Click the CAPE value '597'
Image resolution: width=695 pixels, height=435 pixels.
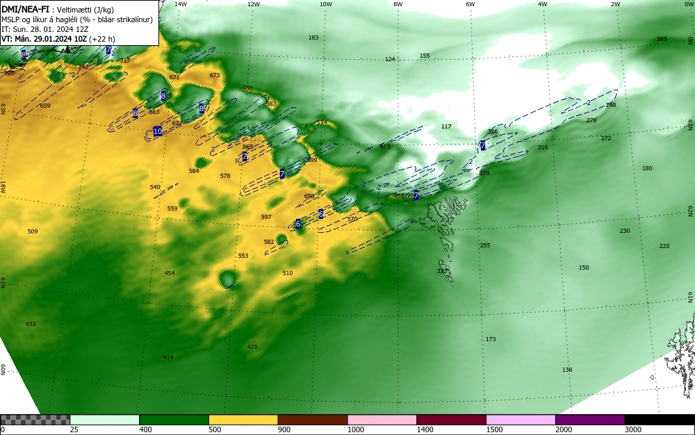(x=266, y=217)
